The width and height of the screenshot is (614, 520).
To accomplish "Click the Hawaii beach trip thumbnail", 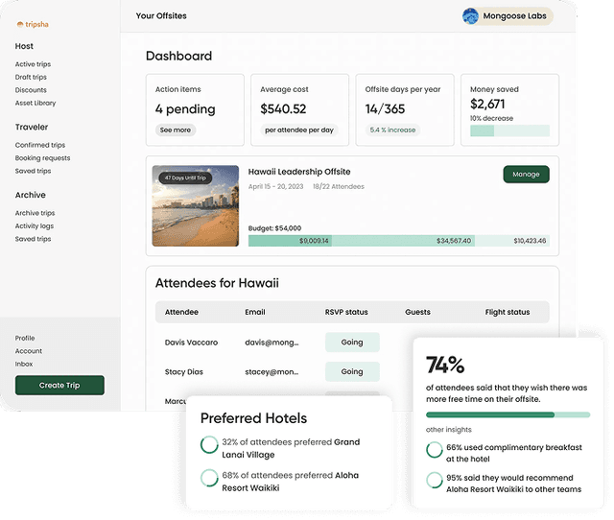I will coord(196,206).
